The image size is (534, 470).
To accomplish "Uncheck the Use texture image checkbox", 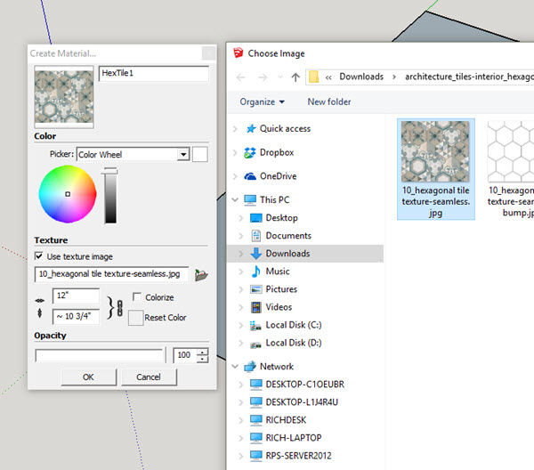I will [39, 256].
